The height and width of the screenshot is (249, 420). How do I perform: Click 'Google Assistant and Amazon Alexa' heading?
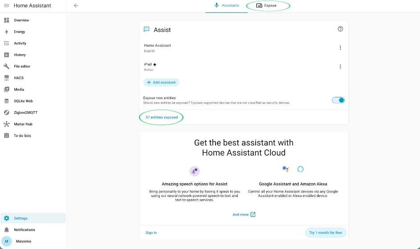[293, 184]
